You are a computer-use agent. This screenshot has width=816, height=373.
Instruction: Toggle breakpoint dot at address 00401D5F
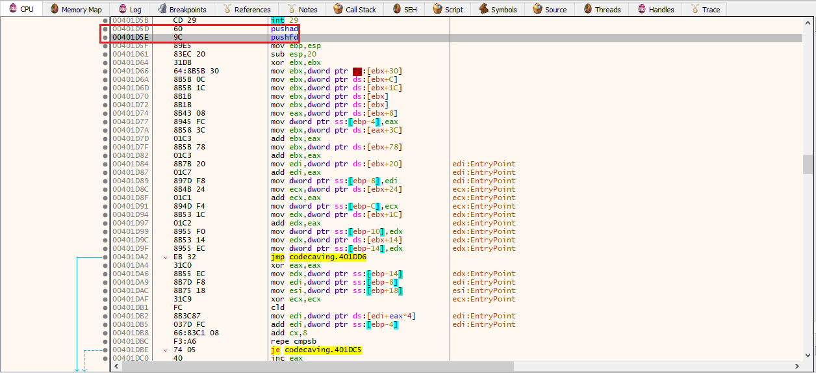(105, 46)
